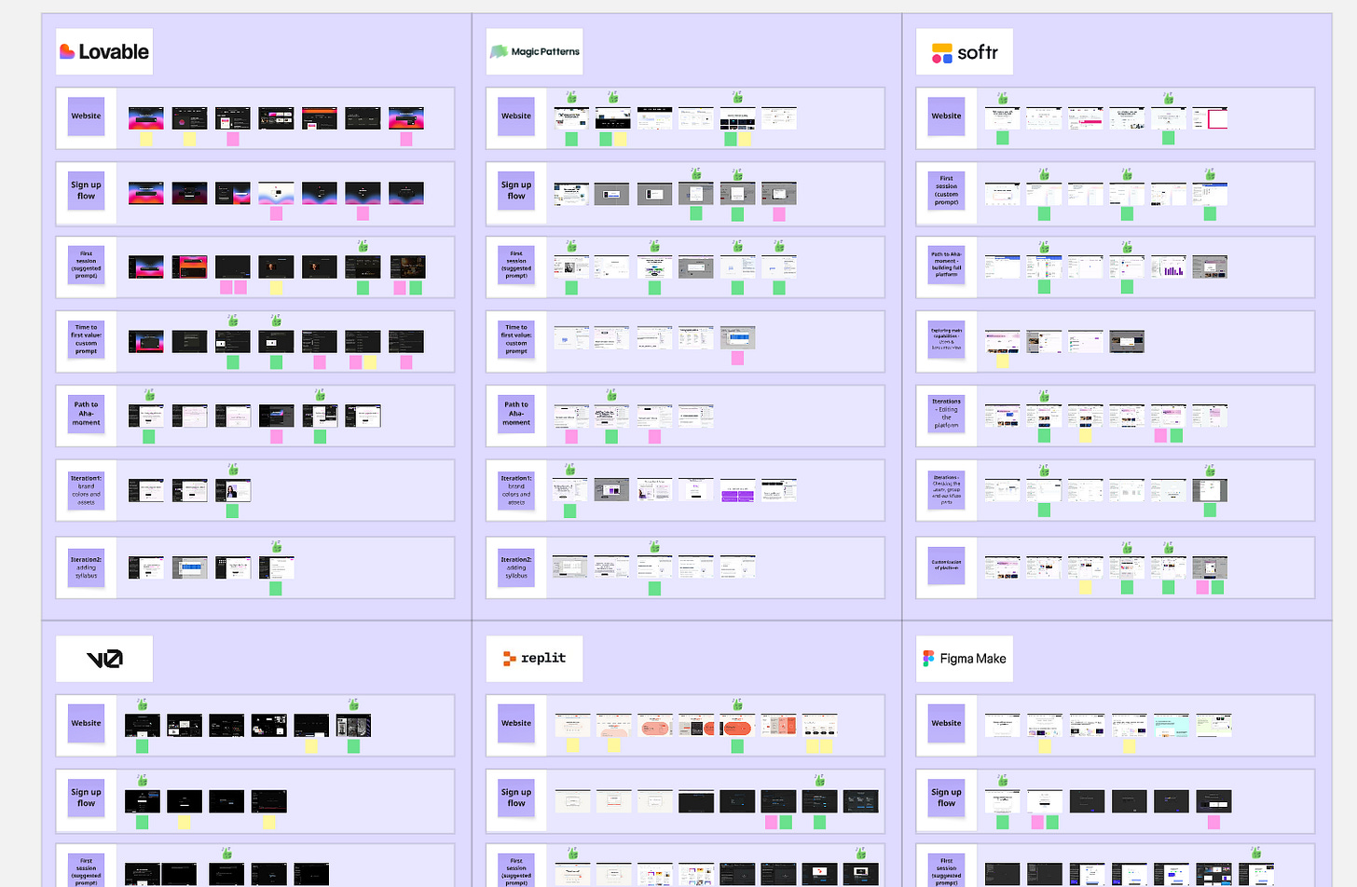1357x887 pixels.
Task: Select replit 'Sign up flow' row label
Action: tap(516, 798)
